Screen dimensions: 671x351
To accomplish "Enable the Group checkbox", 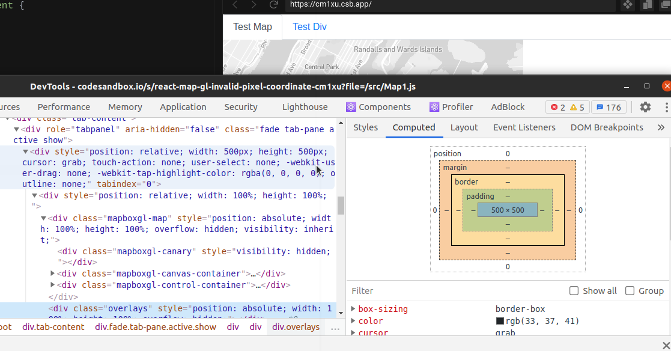I will tap(630, 290).
